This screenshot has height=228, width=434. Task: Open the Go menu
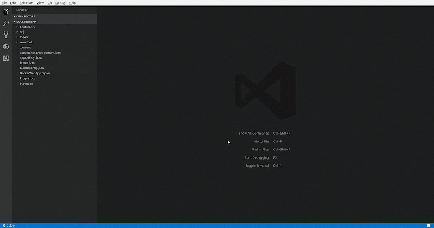pyautogui.click(x=49, y=3)
